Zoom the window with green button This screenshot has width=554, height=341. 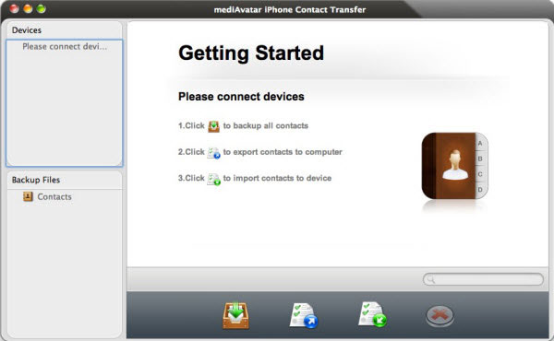41,9
